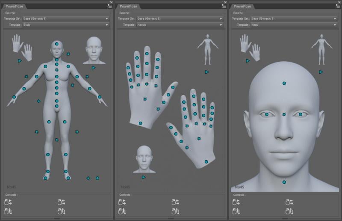Head panel: open the body figure thumbnail
Viewport: 342px width, 221px height.
(322, 50)
